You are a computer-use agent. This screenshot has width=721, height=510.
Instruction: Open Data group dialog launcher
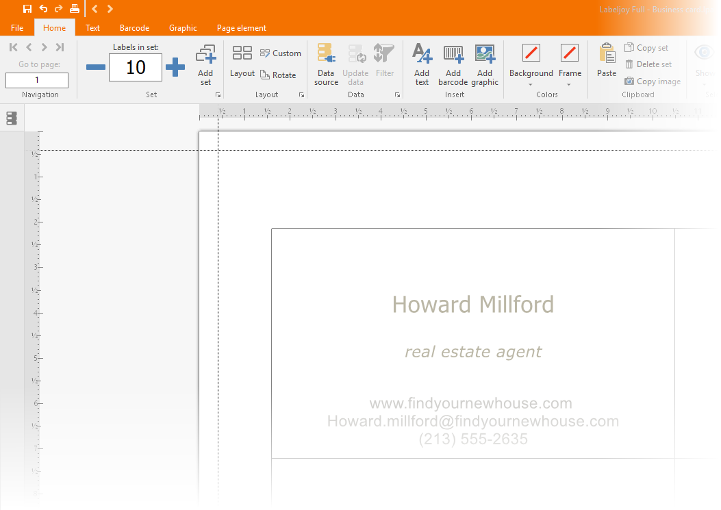397,94
